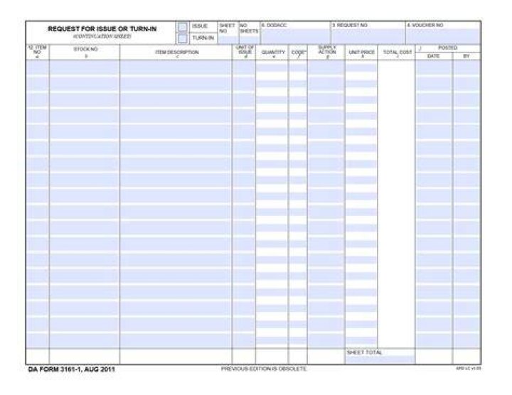Select the first row's Supply Action cell
The width and height of the screenshot is (512, 395).
(x=326, y=67)
